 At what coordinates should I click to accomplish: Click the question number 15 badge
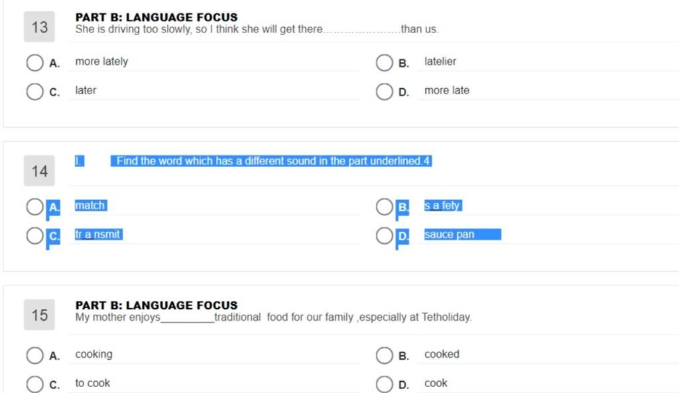tap(39, 315)
